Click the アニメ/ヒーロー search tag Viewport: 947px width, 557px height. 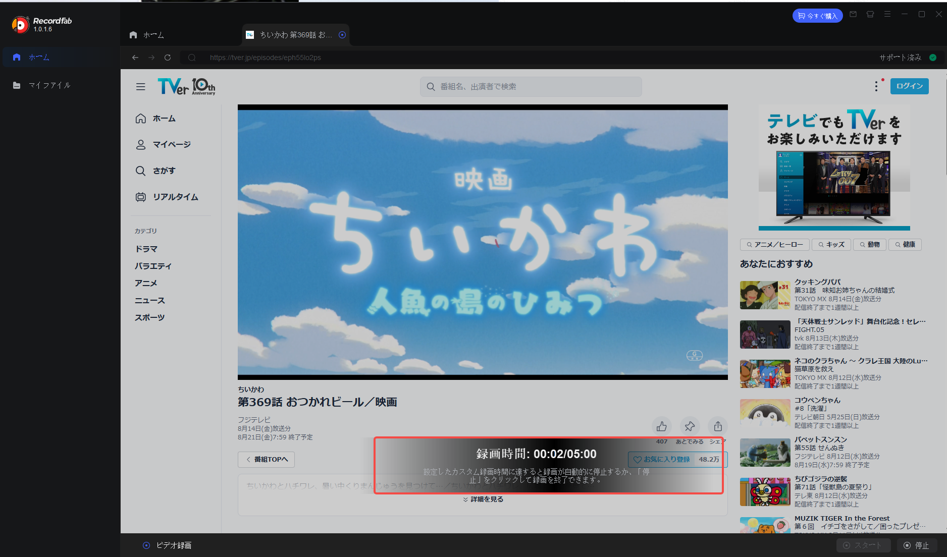tap(775, 245)
